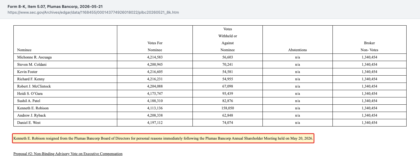
Task: Click abstentions n/a in Robison row
Action: click(297, 108)
